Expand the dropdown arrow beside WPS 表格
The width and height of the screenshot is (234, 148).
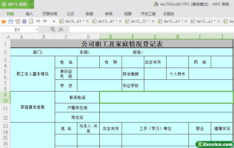coord(32,4)
